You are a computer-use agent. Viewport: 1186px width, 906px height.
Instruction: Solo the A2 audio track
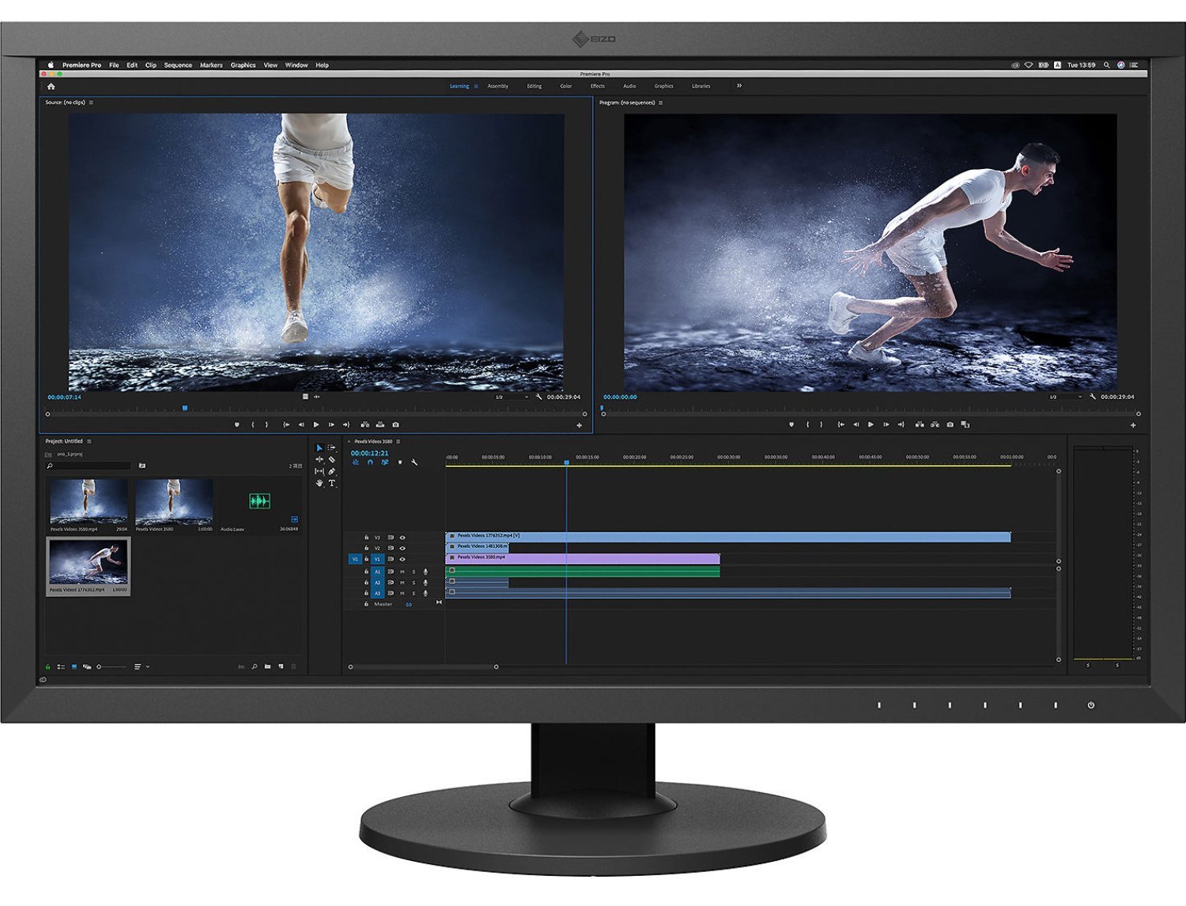point(414,583)
